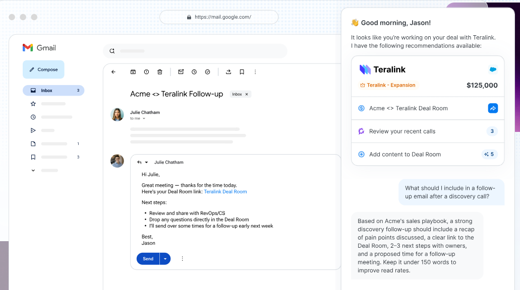This screenshot has width=520, height=290.
Task: Open the Teralink Deal Room link
Action: [x=225, y=192]
